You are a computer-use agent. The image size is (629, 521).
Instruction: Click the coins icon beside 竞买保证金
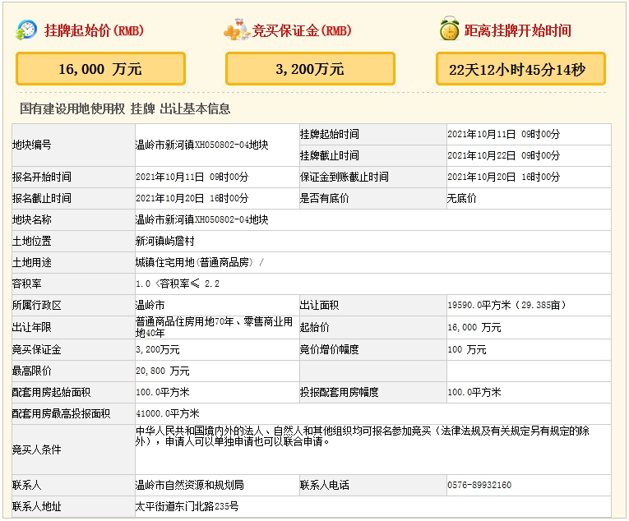pos(237,30)
